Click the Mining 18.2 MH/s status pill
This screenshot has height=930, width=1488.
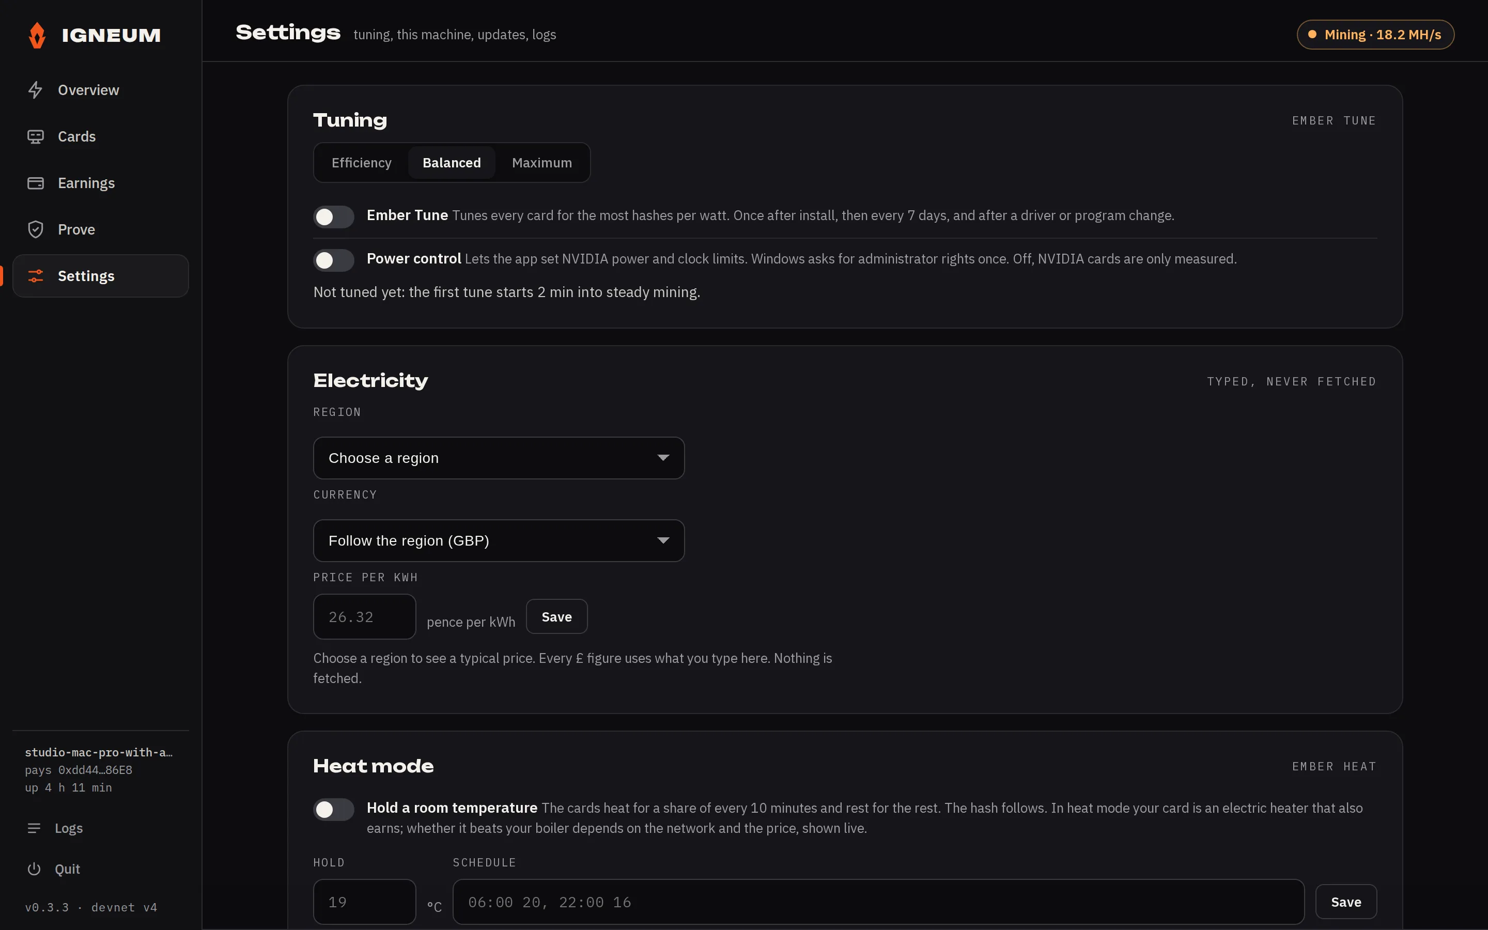tap(1375, 35)
